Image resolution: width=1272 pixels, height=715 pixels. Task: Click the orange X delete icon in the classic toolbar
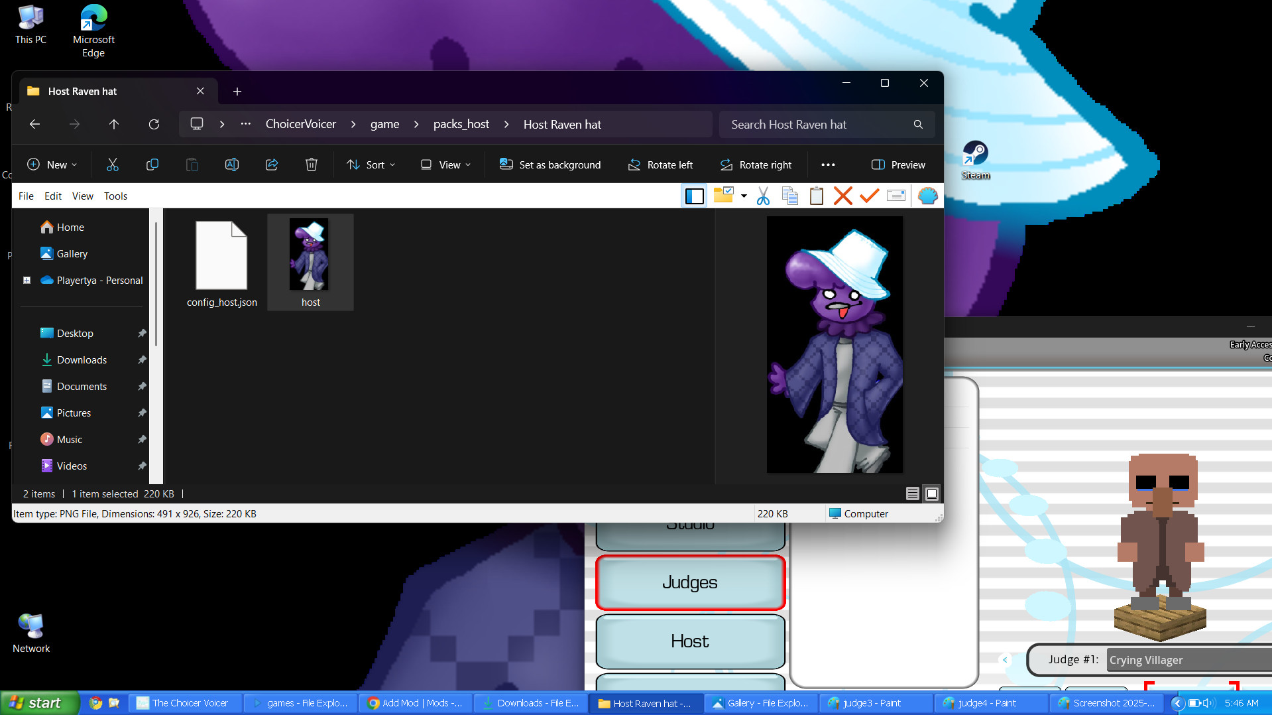point(842,196)
